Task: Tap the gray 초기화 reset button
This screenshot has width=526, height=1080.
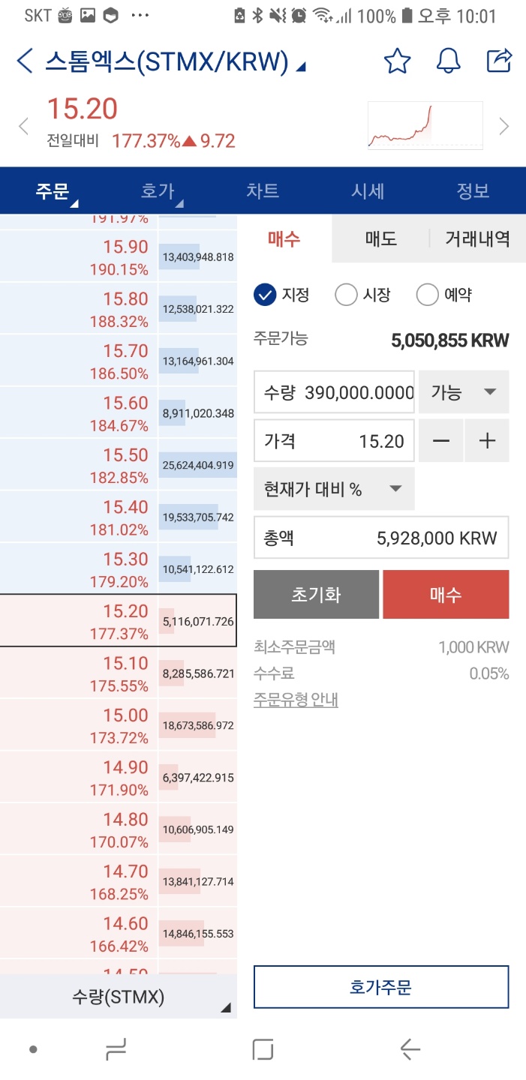Action: pos(316,595)
